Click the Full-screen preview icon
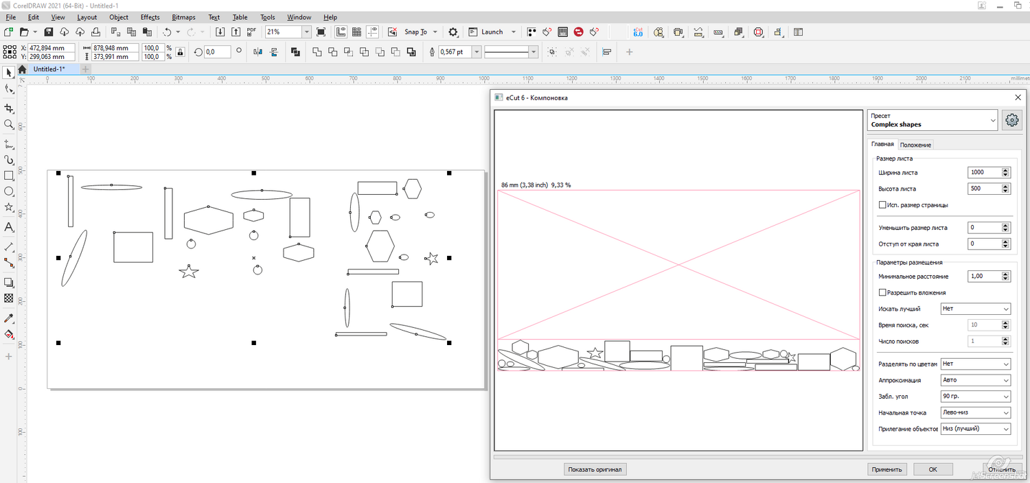This screenshot has width=1030, height=483. pos(321,32)
